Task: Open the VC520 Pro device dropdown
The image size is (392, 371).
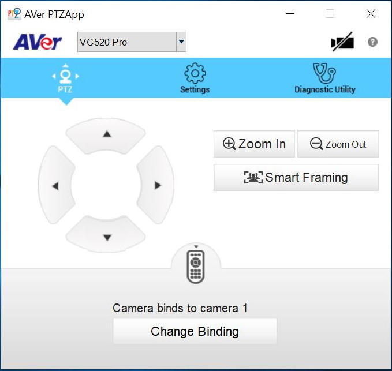Action: click(132, 42)
